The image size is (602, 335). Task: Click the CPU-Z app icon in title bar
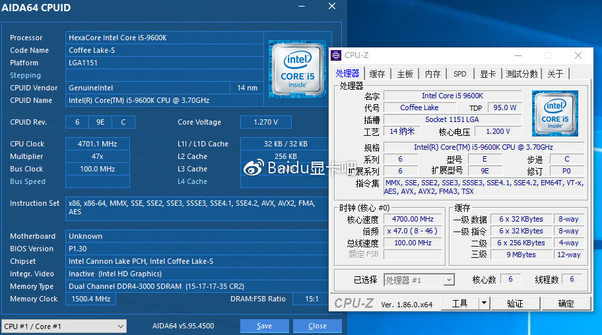tap(336, 55)
